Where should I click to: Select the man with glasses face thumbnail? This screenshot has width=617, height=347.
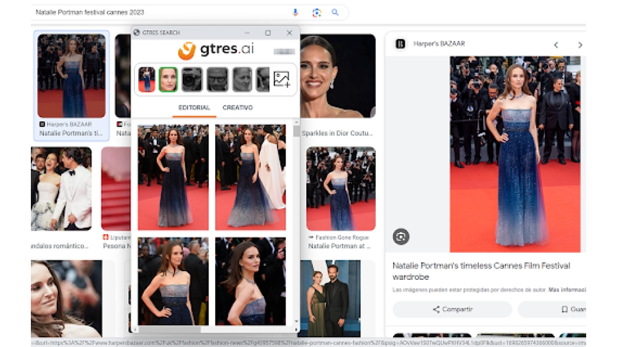point(217,80)
